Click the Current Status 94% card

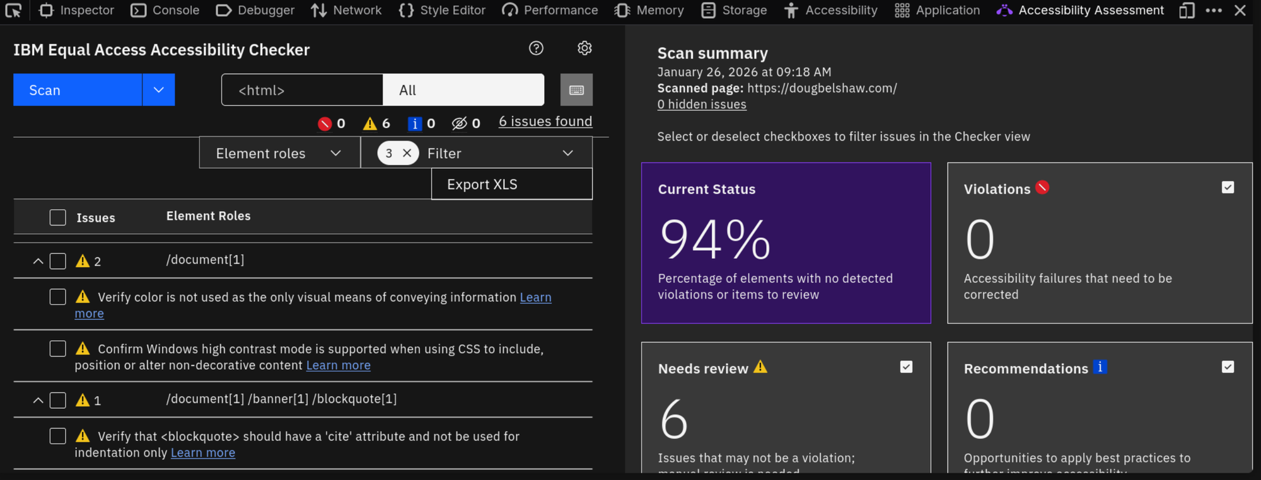(x=786, y=243)
